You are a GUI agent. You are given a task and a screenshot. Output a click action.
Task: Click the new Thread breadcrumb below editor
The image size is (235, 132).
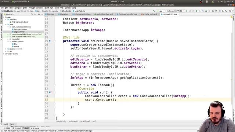85,121
